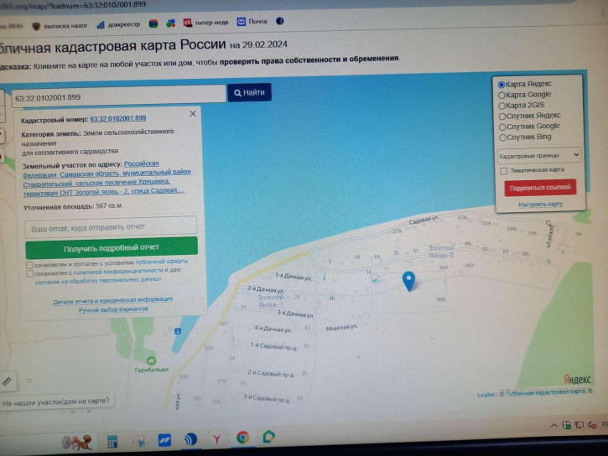Viewport: 608px width, 456px height.
Task: Click the blue location pin on map
Action: (x=408, y=281)
